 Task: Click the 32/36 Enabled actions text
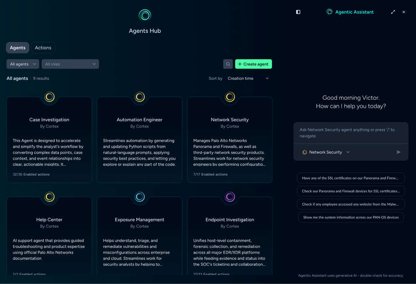pos(31,174)
